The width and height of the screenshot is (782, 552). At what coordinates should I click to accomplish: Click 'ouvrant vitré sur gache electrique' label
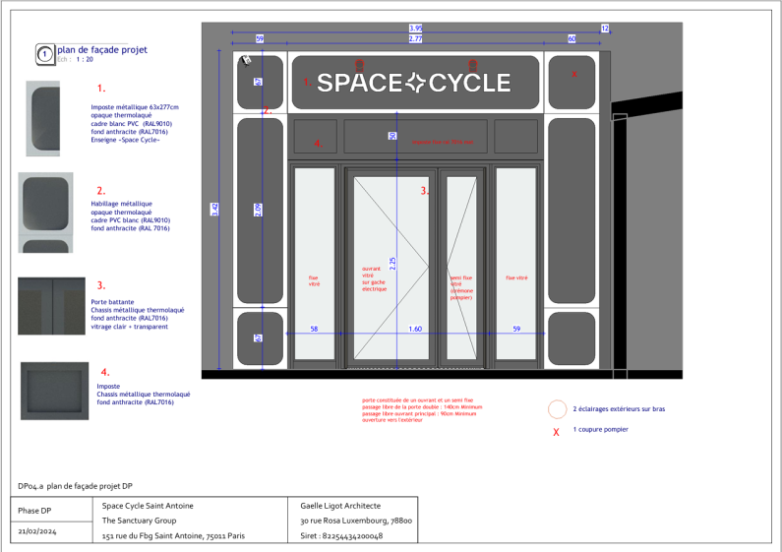(x=374, y=279)
